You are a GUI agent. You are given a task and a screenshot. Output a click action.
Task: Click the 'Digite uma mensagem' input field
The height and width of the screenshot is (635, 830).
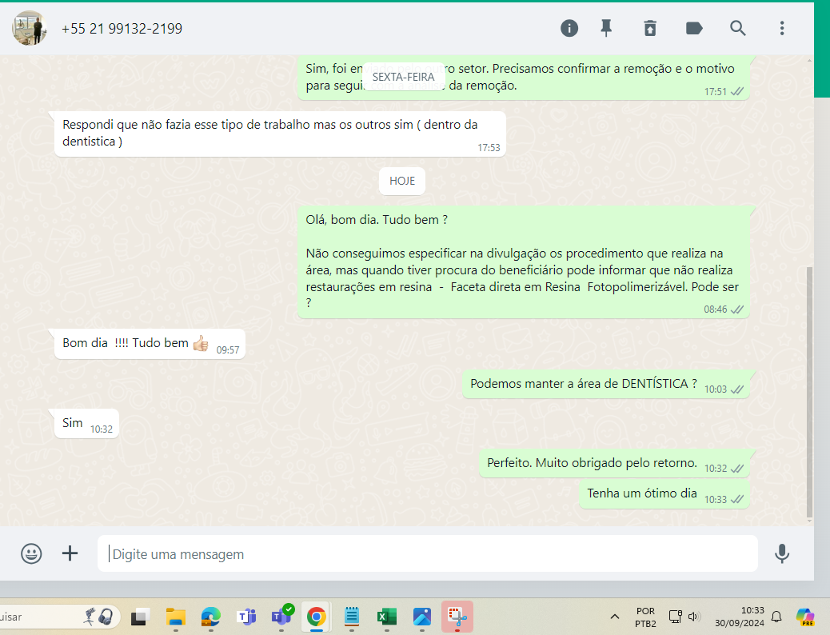click(x=428, y=553)
